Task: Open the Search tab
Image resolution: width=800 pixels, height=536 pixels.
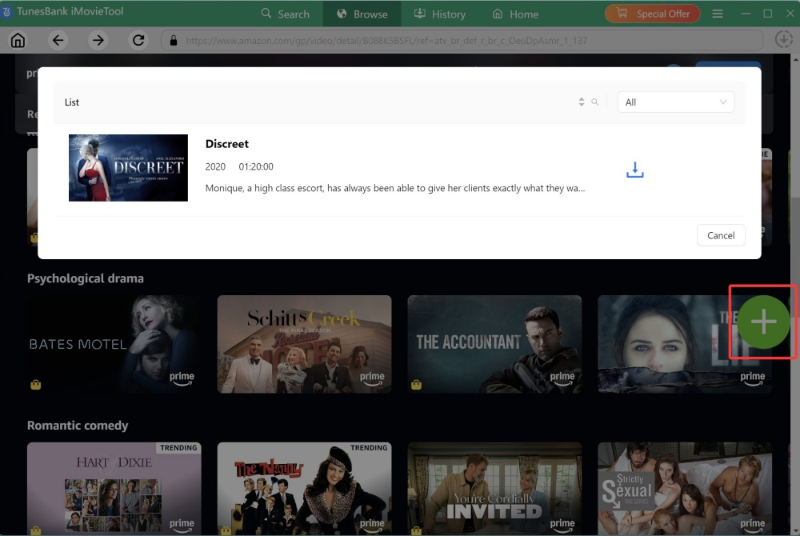Action: 286,14
